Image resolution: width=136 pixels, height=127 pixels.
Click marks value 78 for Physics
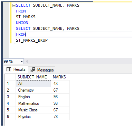[60, 117]
